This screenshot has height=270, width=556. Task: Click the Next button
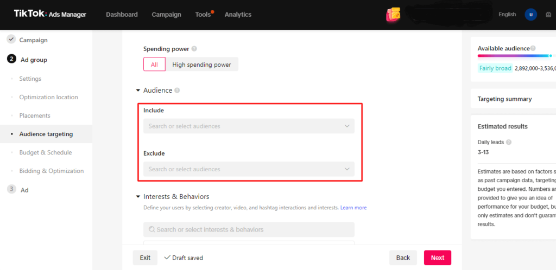pos(437,258)
